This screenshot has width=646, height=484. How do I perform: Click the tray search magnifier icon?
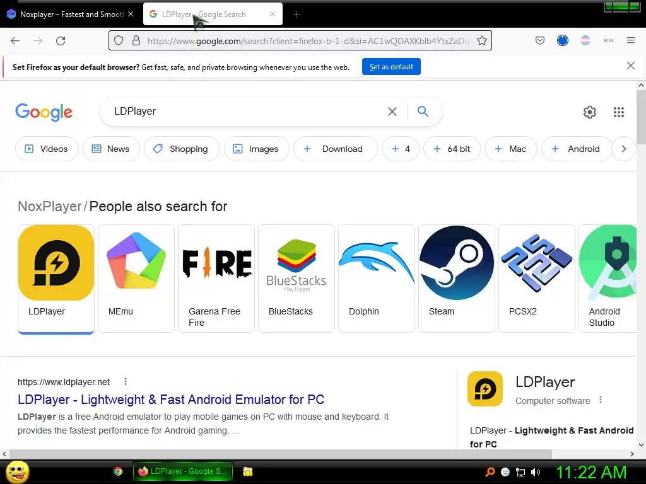click(490, 472)
